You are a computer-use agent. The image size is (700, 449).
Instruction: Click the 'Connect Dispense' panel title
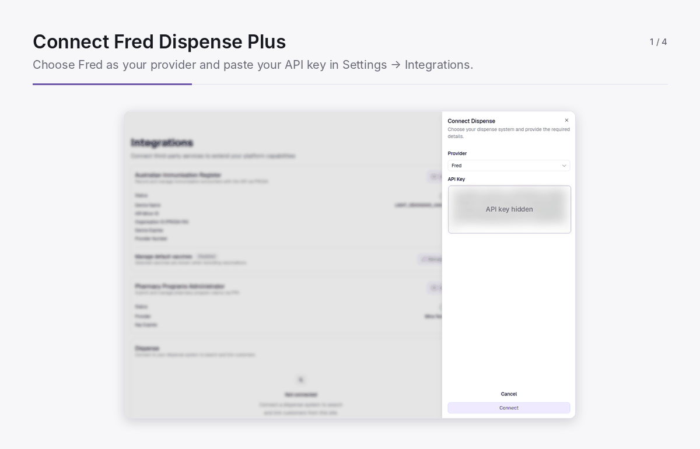coord(471,121)
